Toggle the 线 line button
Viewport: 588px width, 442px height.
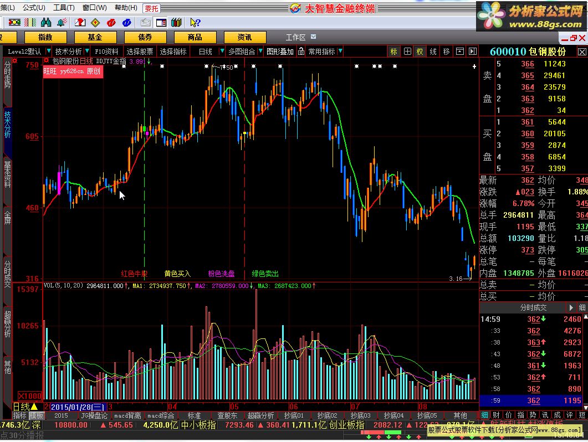click(x=433, y=52)
